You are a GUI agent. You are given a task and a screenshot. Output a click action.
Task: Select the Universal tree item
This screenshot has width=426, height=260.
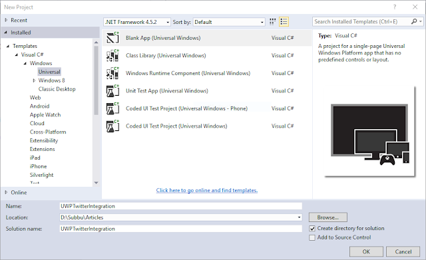[49, 72]
